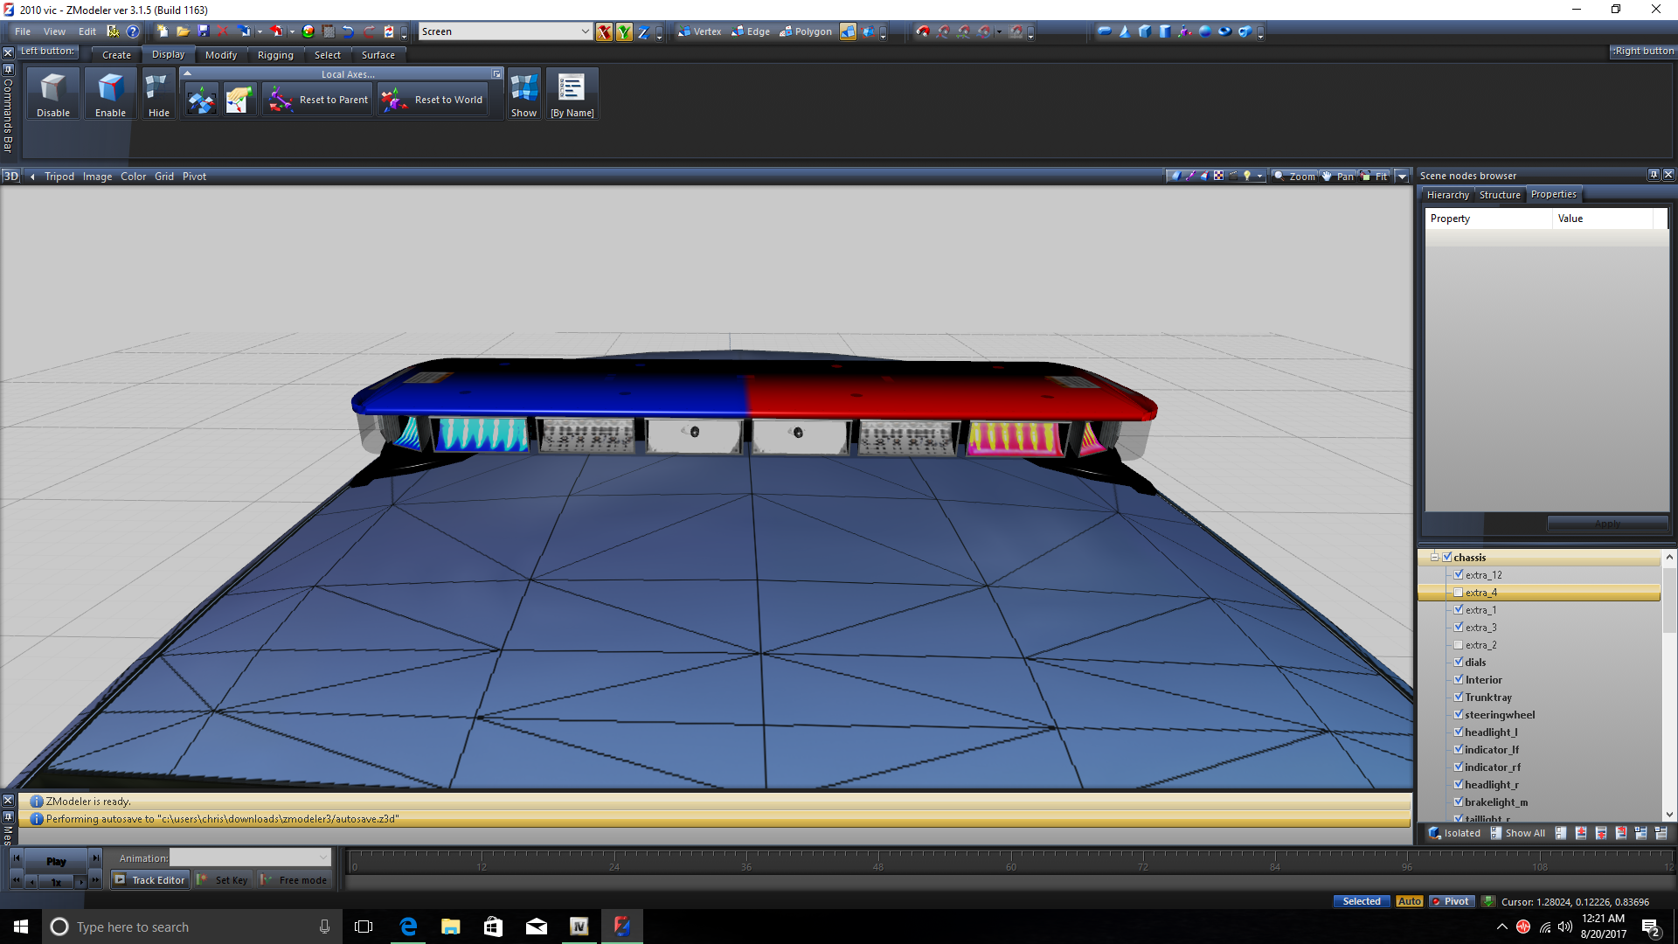Collapse the chassis tree node
The height and width of the screenshot is (944, 1678).
click(1434, 558)
